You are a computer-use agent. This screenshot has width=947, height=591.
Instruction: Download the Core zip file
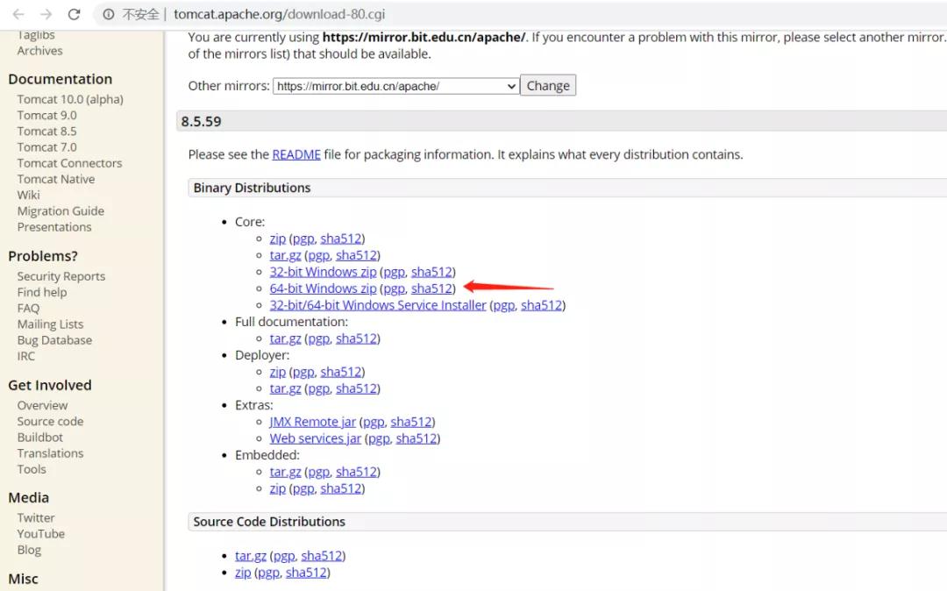click(x=278, y=239)
